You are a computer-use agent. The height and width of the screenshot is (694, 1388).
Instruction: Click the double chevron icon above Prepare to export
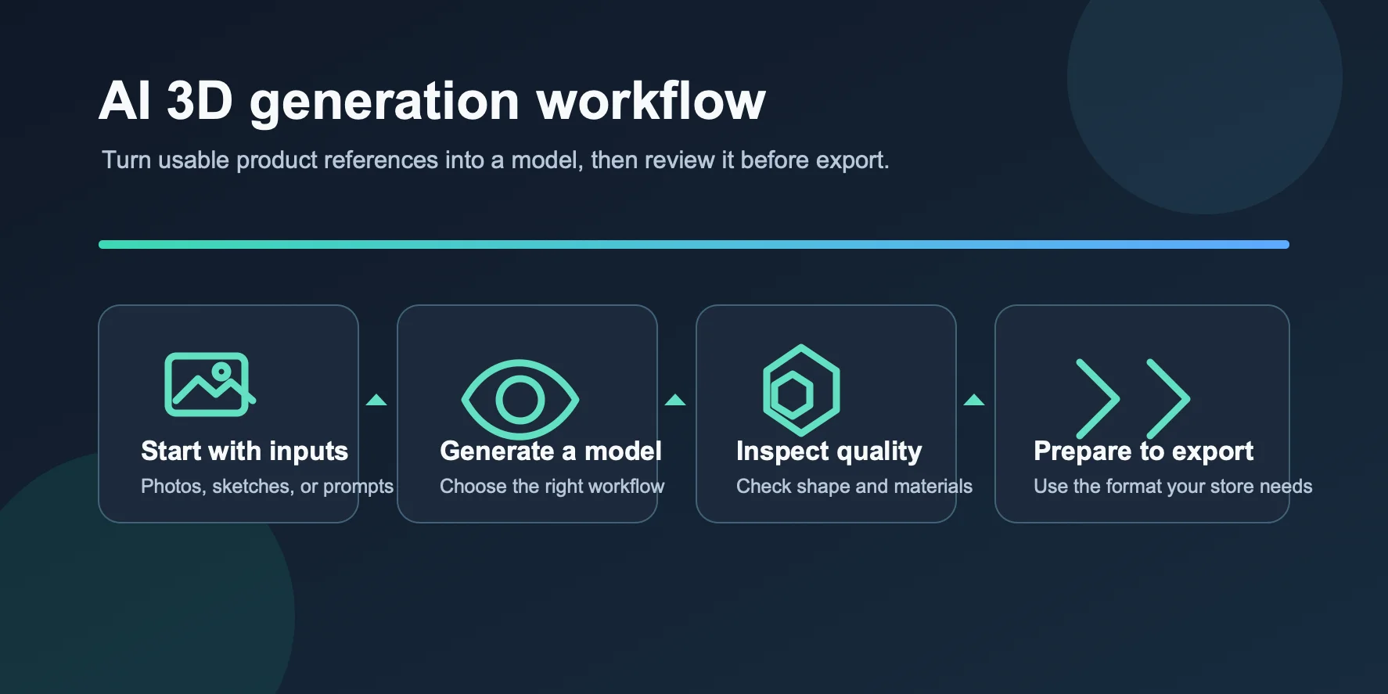pyautogui.click(x=1133, y=399)
